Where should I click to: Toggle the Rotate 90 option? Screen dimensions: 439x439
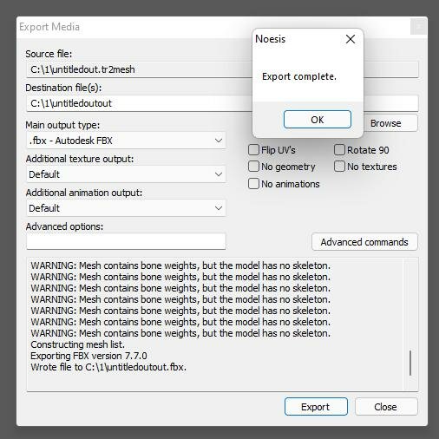click(339, 150)
